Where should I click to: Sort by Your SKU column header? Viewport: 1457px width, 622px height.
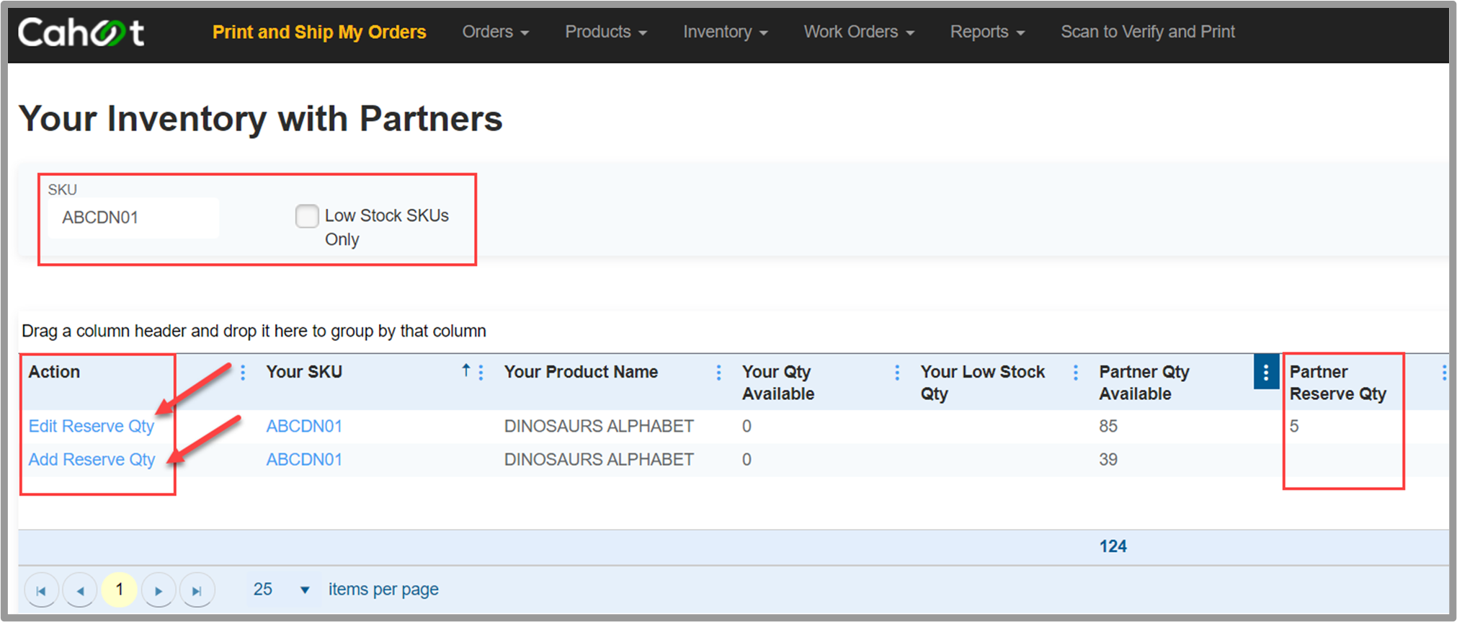[x=304, y=372]
